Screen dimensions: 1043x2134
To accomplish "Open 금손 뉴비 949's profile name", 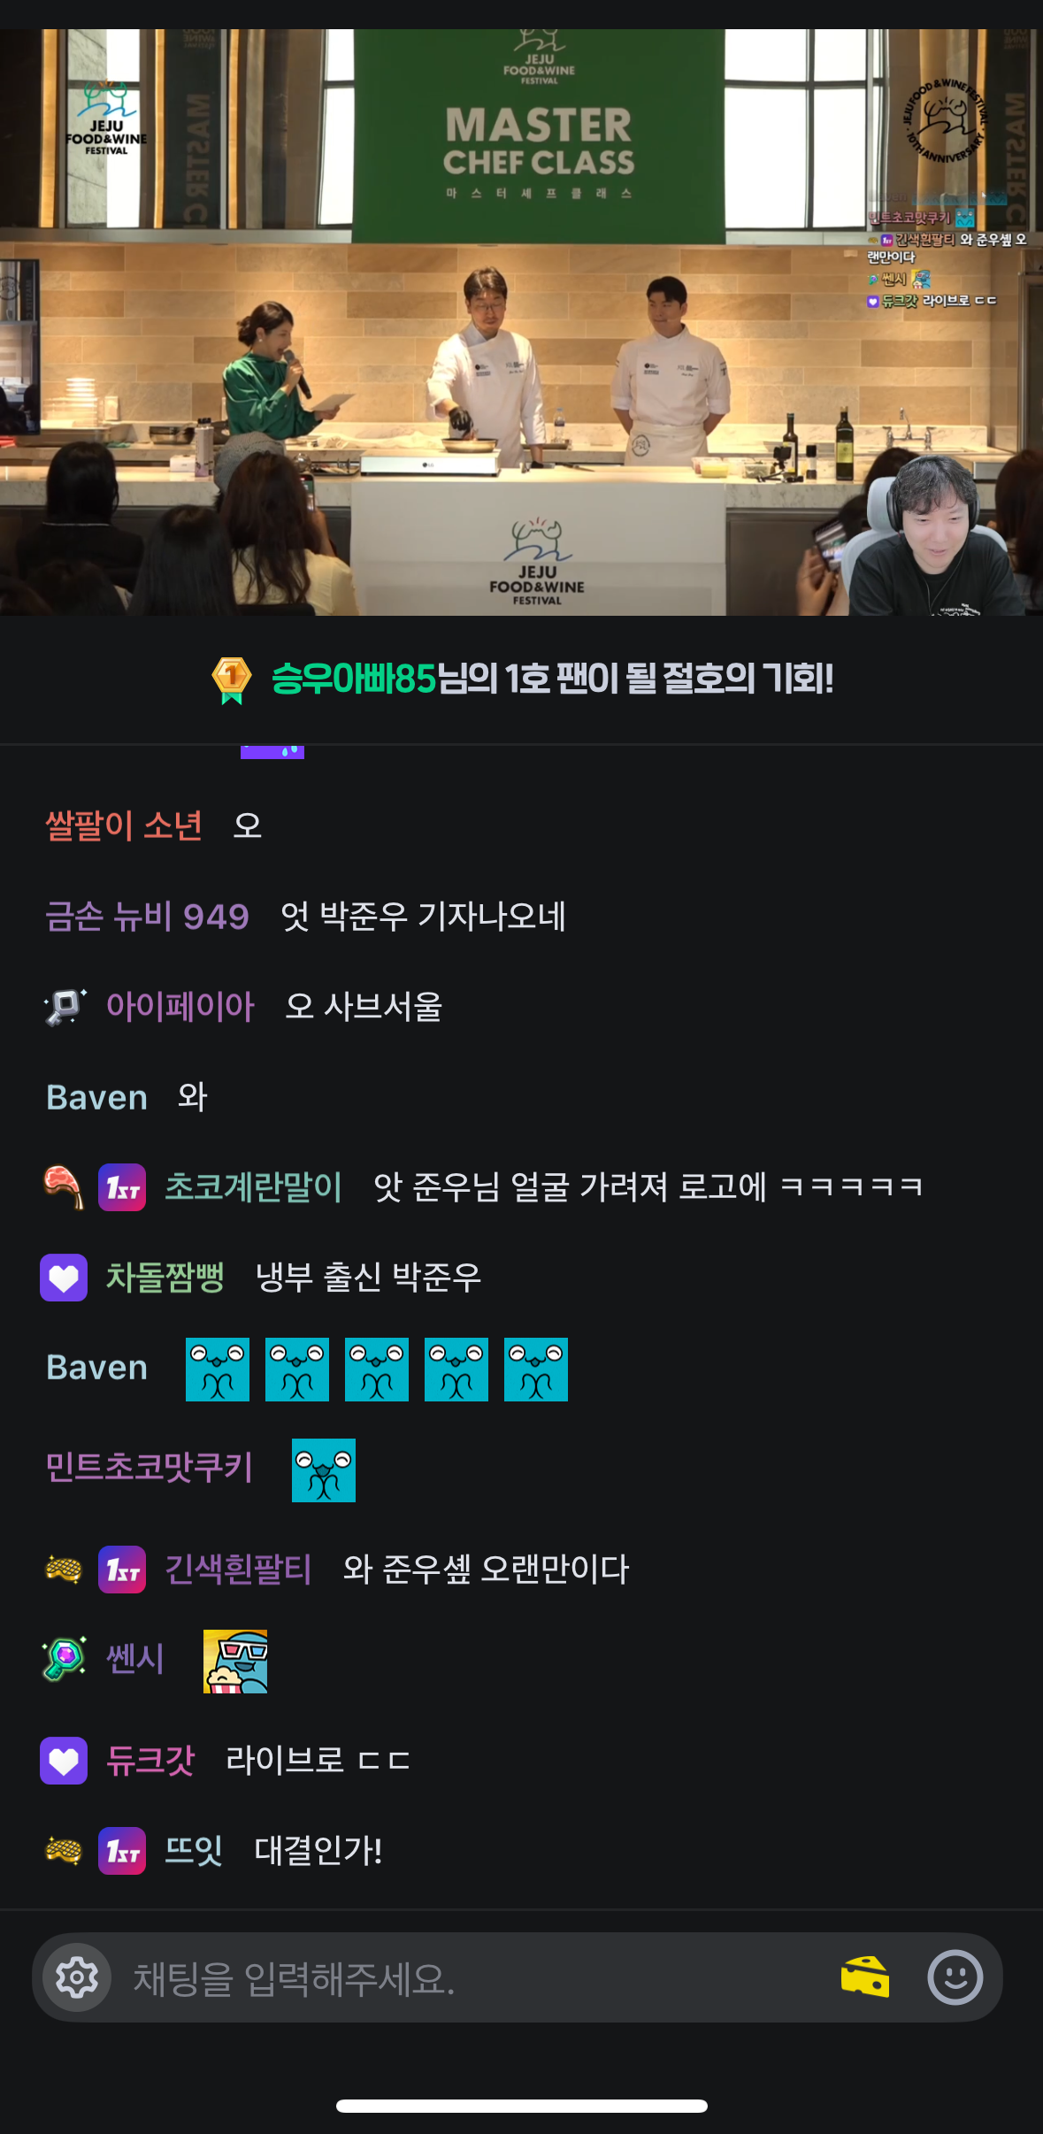I will click(x=147, y=917).
